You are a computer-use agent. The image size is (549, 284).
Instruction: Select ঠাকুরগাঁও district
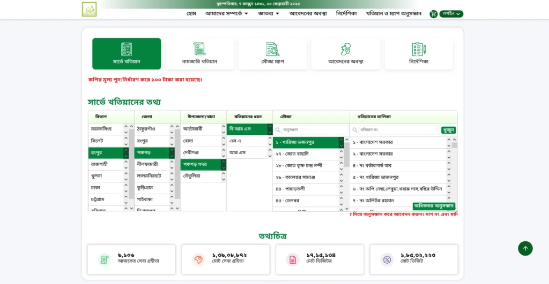point(154,129)
